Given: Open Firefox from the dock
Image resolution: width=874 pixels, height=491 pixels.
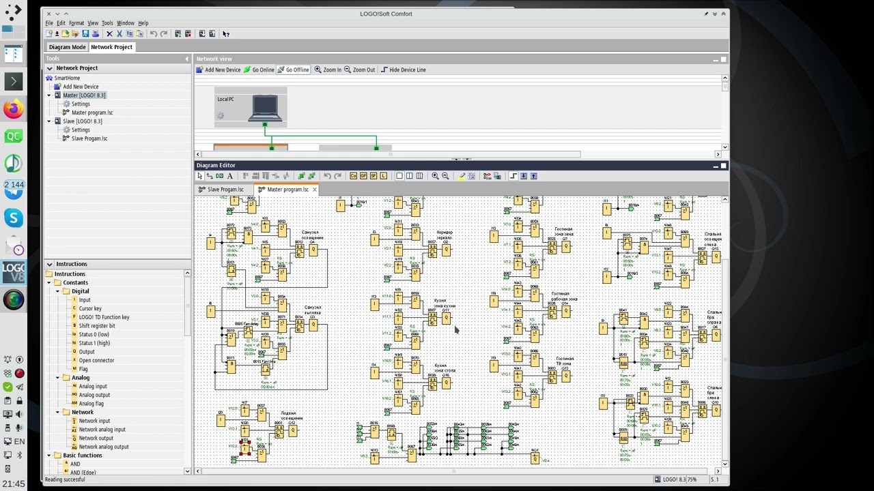Looking at the screenshot, I should 14,109.
